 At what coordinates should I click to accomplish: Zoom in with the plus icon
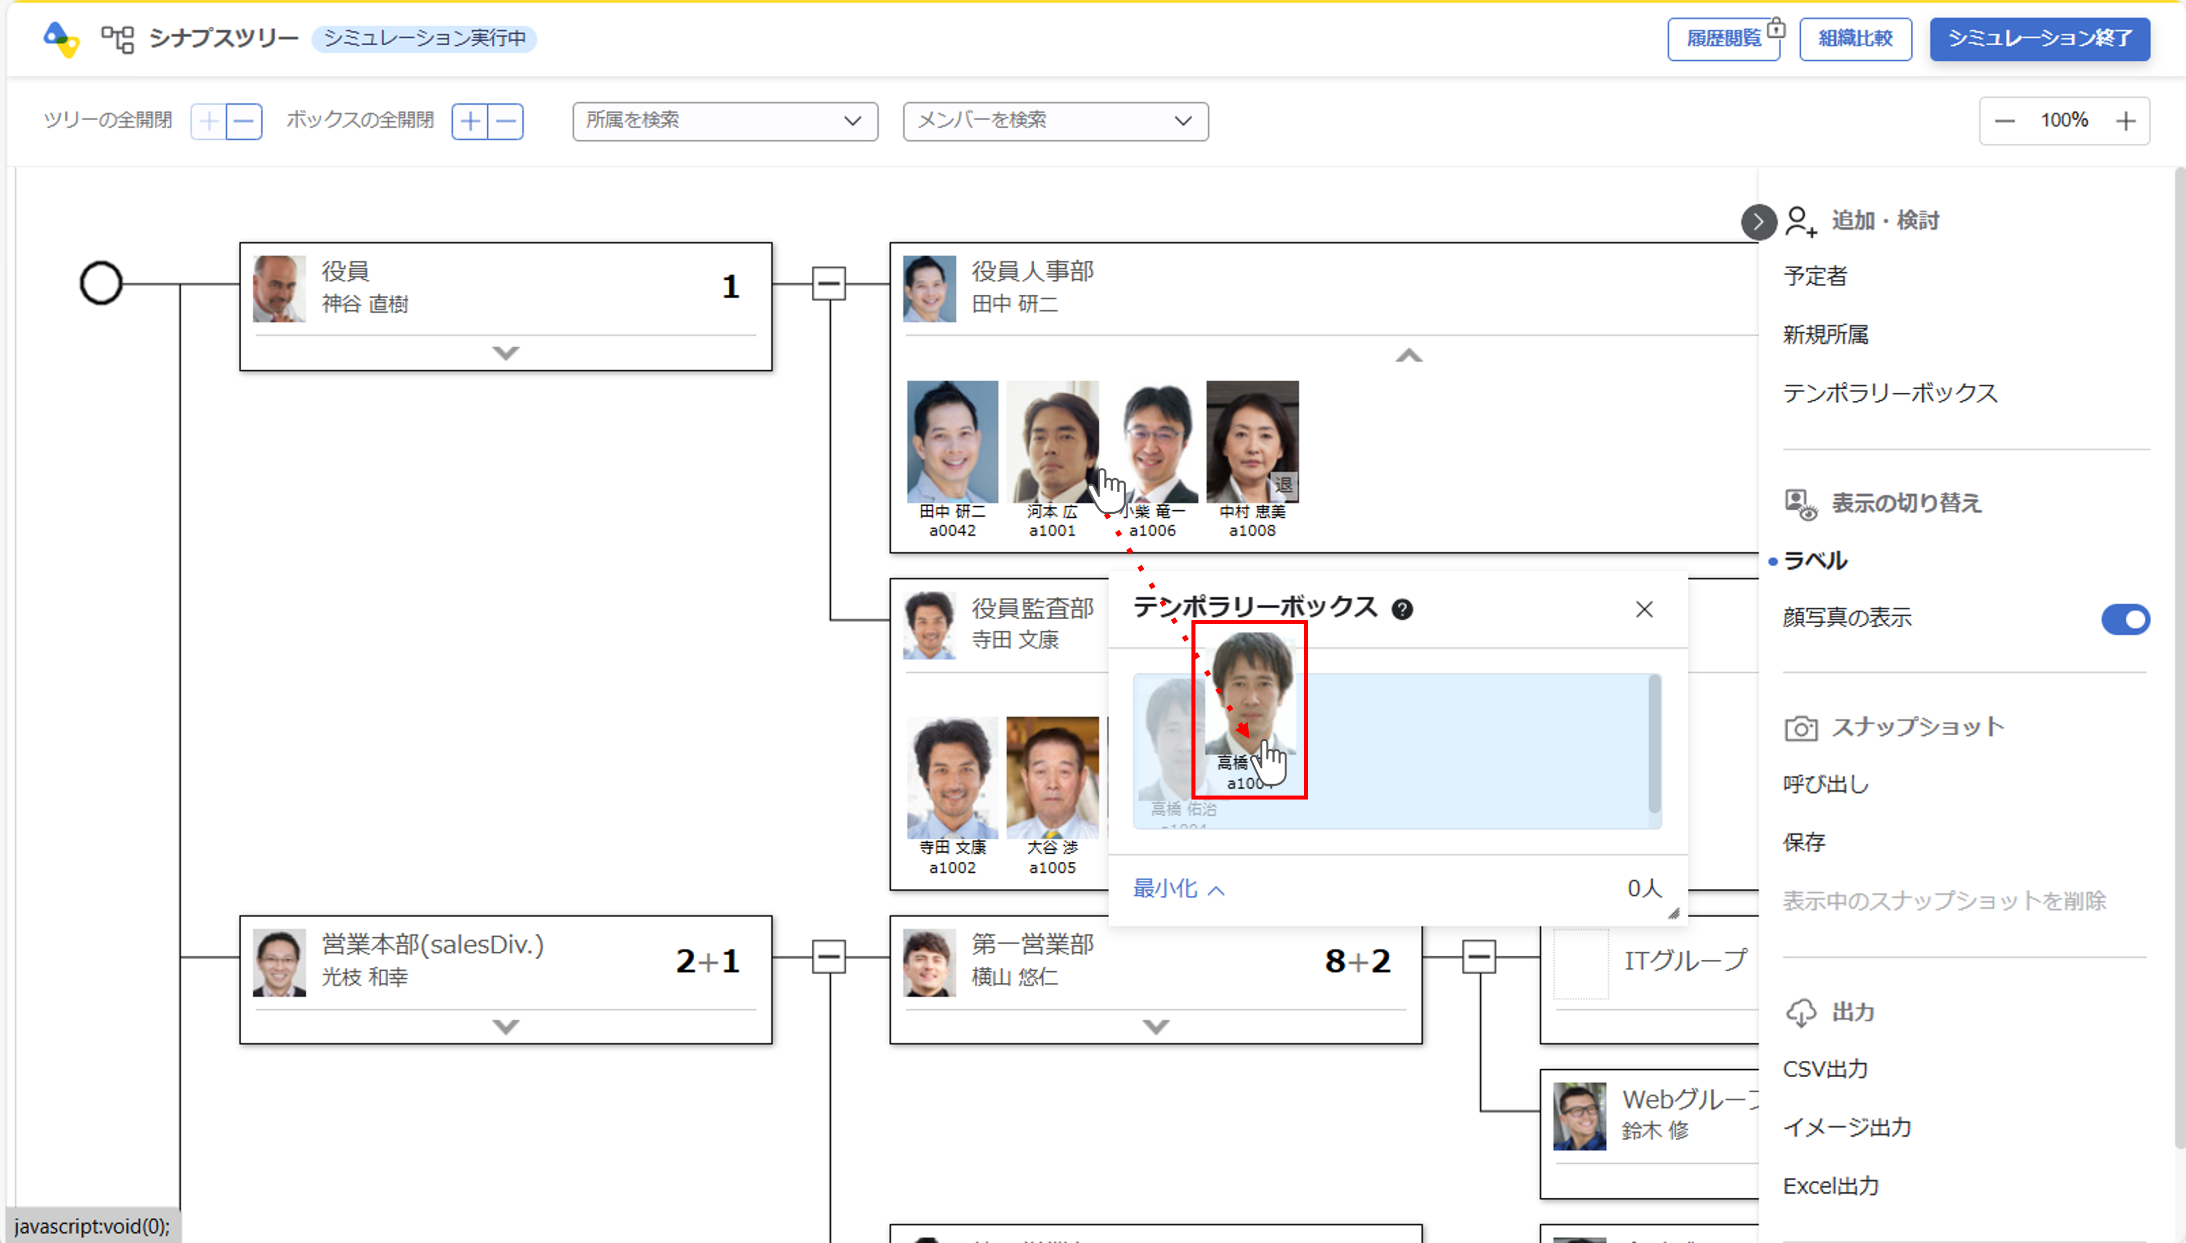coord(2125,121)
